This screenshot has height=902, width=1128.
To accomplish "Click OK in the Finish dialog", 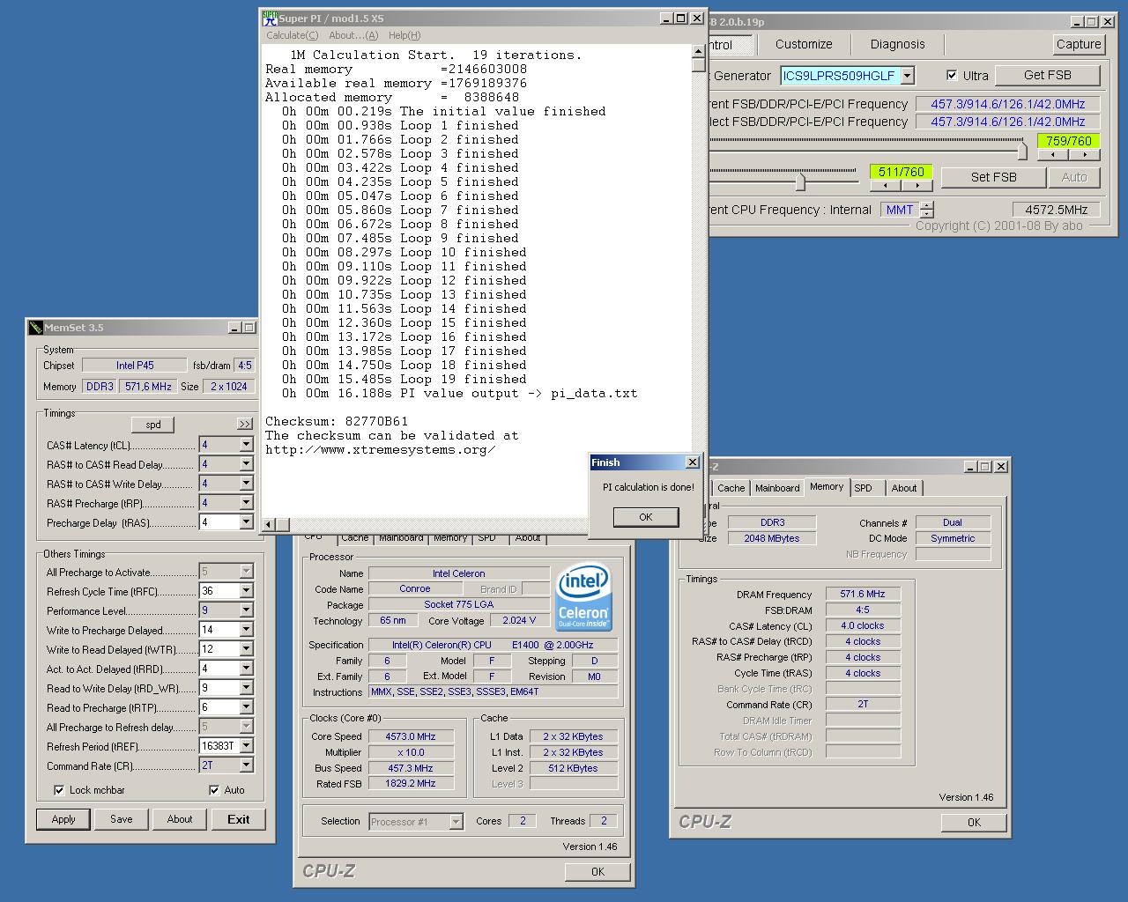I will point(646,517).
